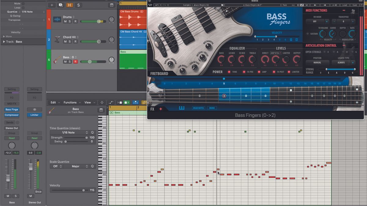Click the Drums track instrument icon
The height and width of the screenshot is (206, 367).
coord(57,19)
